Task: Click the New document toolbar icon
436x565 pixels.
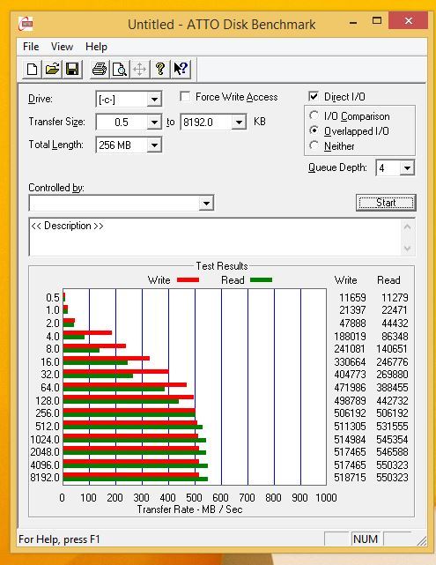Action: tap(32, 69)
